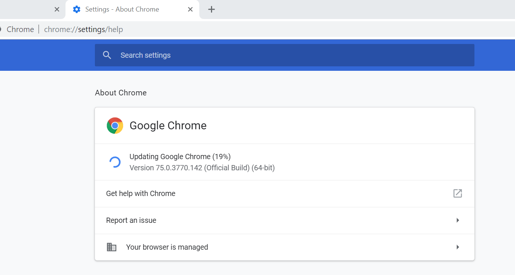Click Version 75.0.3770.142 text
The height and width of the screenshot is (275, 515).
[202, 168]
